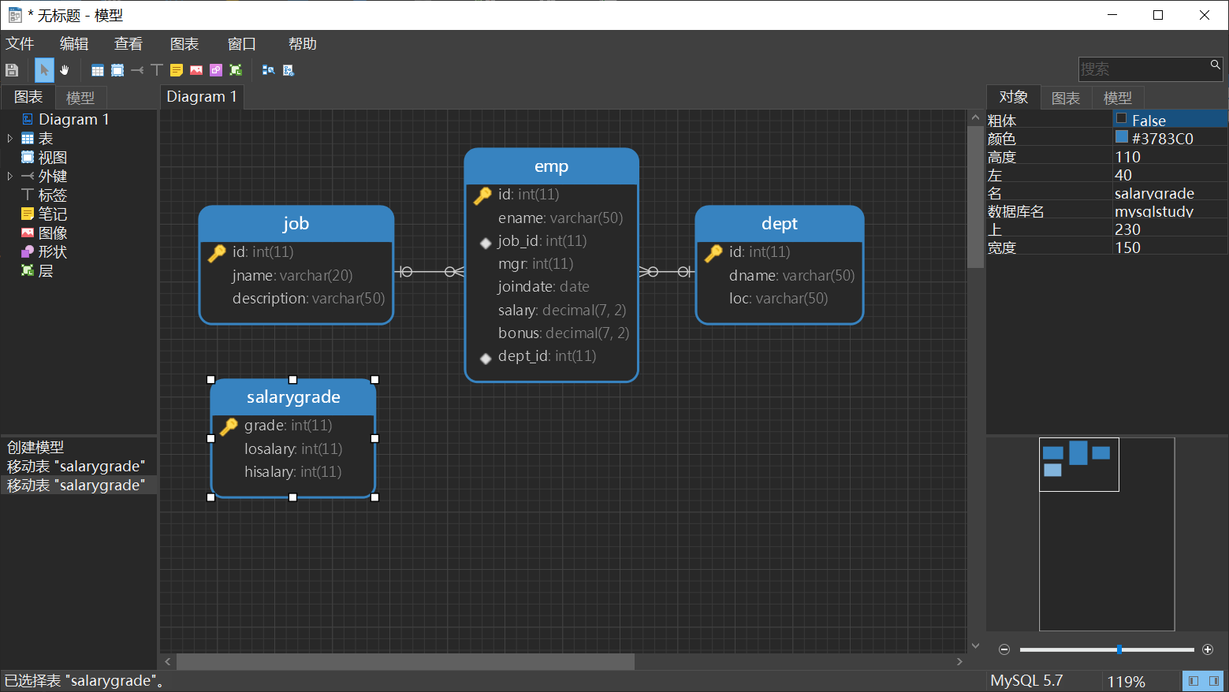Click the job-to-emp relation line
This screenshot has height=692, width=1229.
coord(429,272)
